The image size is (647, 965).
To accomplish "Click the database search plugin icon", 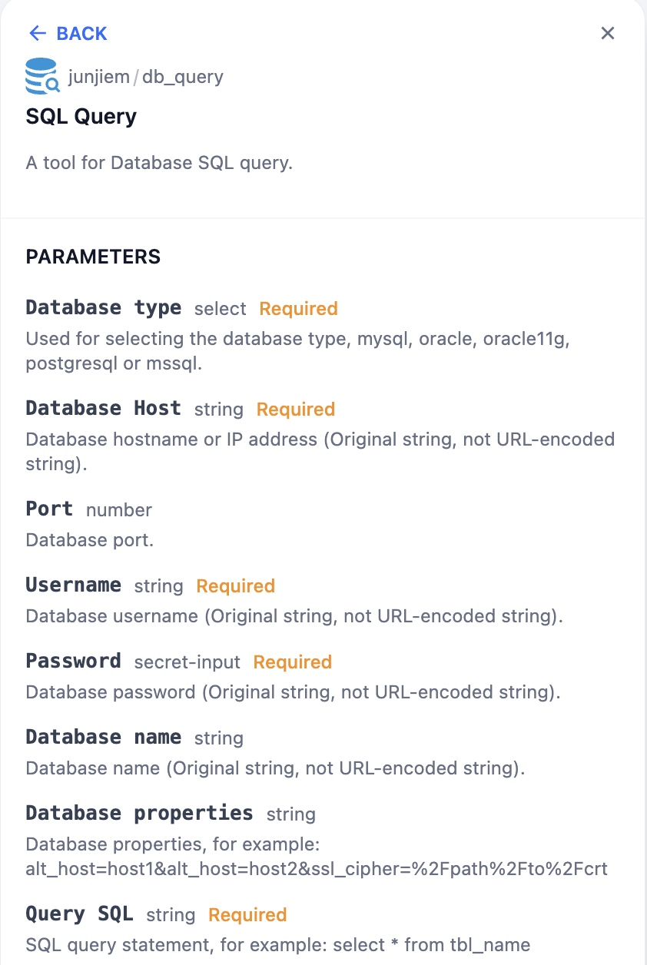I will coord(41,76).
